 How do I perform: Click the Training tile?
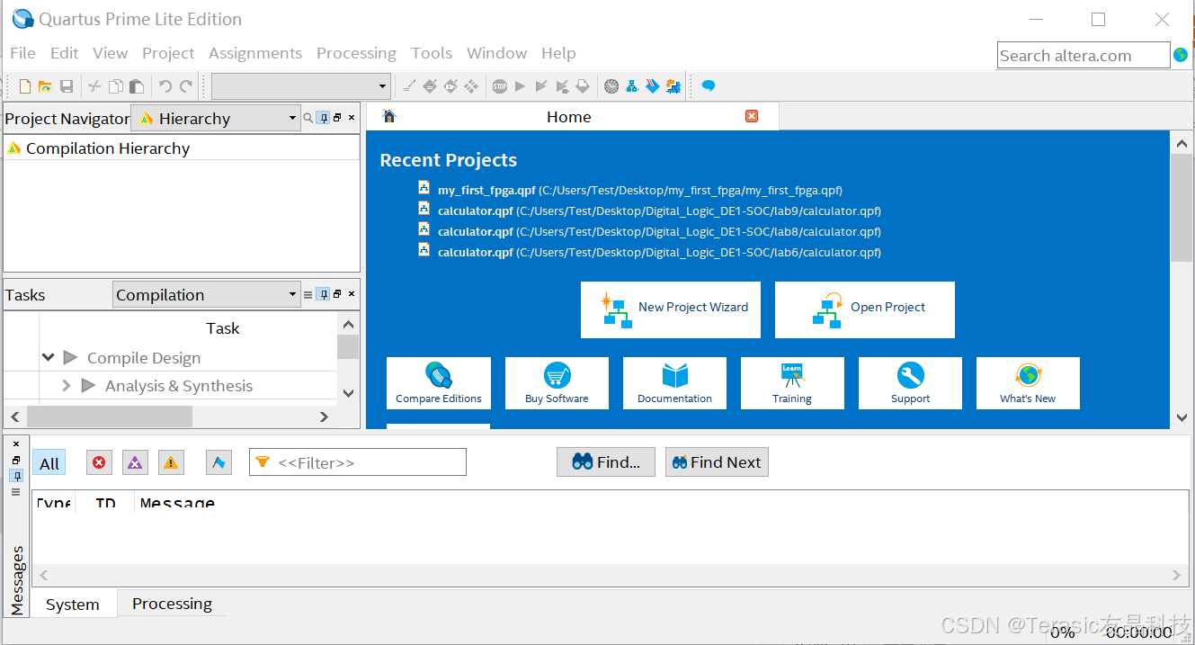click(x=792, y=383)
